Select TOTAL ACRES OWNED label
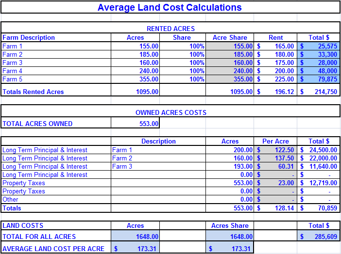 [x=37, y=124]
